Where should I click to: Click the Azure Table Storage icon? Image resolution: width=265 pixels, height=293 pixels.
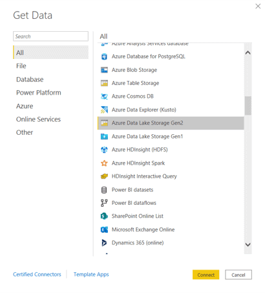[104, 83]
